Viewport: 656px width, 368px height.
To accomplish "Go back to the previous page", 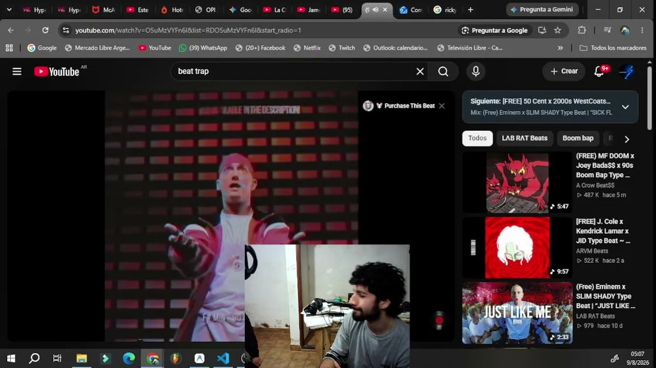I will coord(11,30).
